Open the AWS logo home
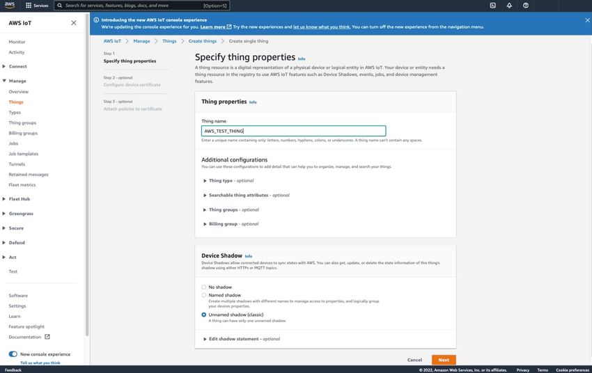The image size is (592, 373). pyautogui.click(x=10, y=6)
